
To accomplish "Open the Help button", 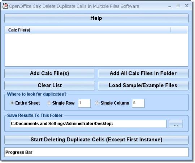I will [96, 18].
